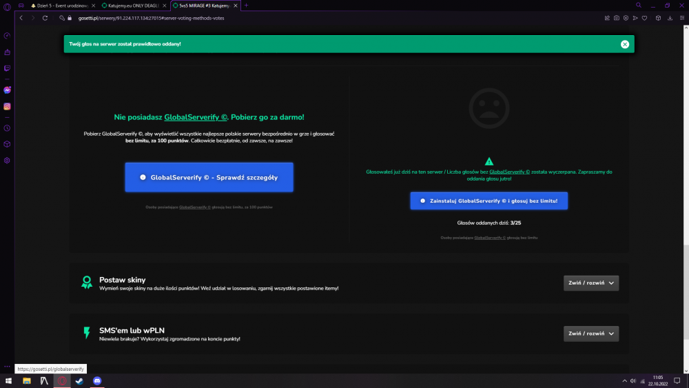The image size is (689, 388).
Task: Expand the Postaw skiny section
Action: click(x=591, y=283)
